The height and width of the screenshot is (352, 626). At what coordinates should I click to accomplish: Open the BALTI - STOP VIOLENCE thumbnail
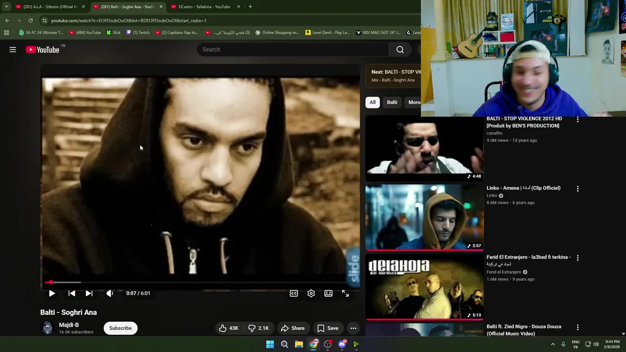point(424,148)
